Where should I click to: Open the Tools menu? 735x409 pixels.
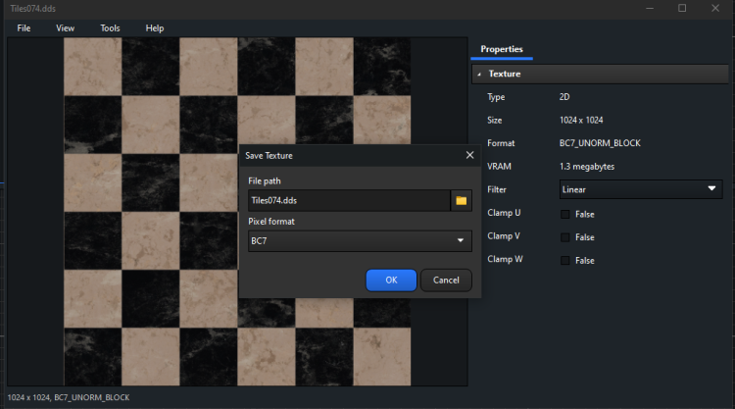(x=110, y=28)
